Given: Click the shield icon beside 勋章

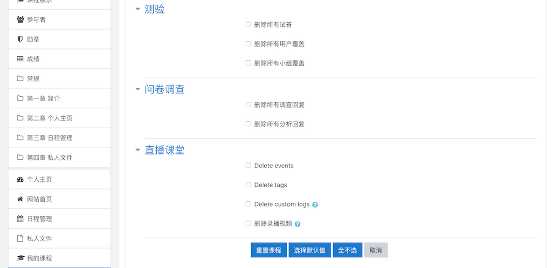Looking at the screenshot, I should click(x=20, y=39).
